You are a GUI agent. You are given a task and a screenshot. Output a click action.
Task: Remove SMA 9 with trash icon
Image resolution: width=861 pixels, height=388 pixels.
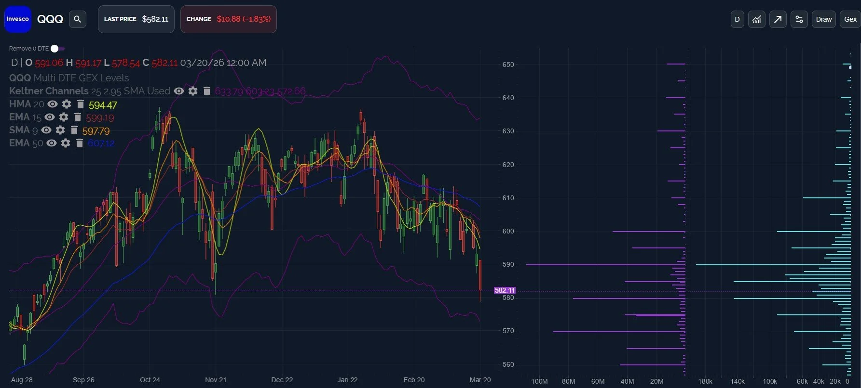point(74,130)
